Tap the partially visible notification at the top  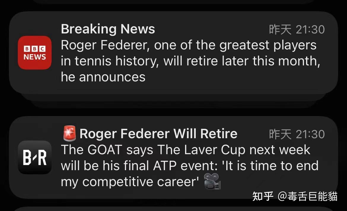(x=173, y=1)
